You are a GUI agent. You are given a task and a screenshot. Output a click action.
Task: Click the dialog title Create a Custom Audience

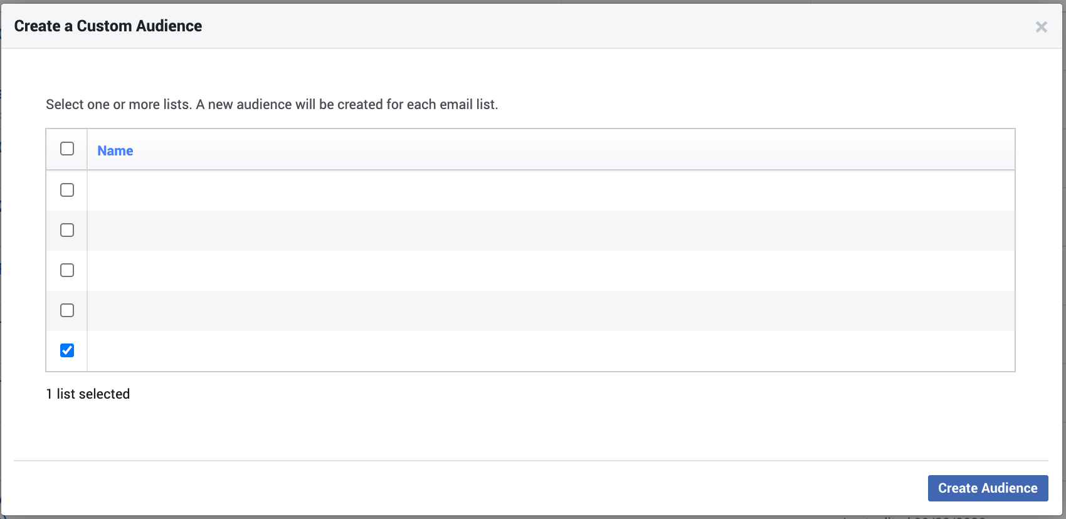[108, 26]
